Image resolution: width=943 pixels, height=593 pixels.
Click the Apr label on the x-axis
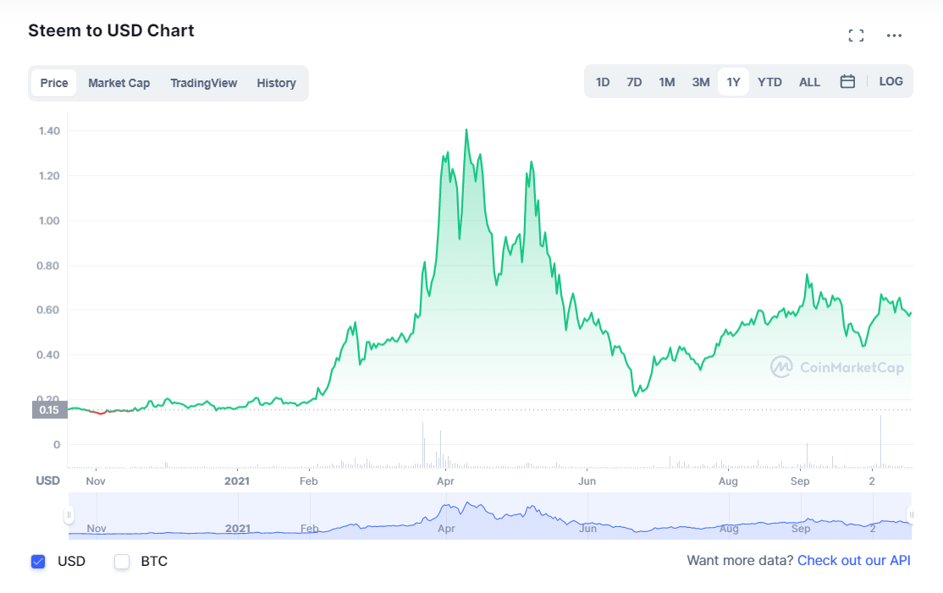pyautogui.click(x=445, y=480)
